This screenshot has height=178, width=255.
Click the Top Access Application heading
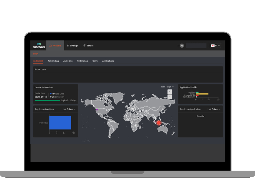pyautogui.click(x=190, y=109)
